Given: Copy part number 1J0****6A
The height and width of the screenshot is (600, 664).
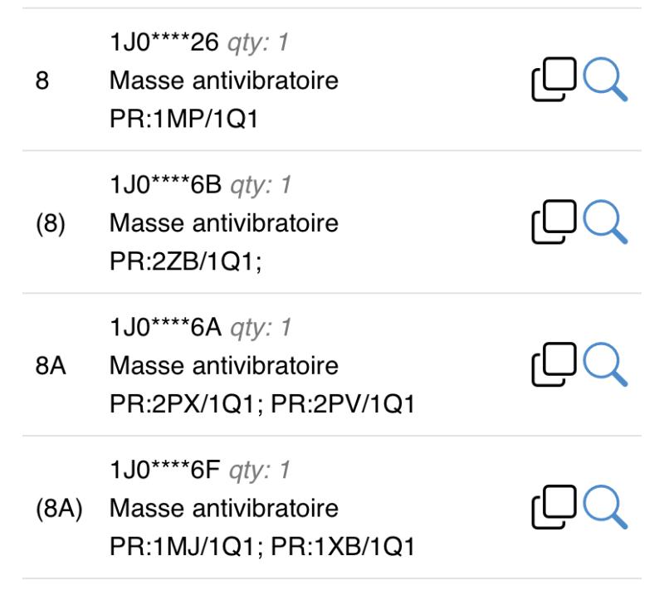Looking at the screenshot, I should (x=554, y=364).
